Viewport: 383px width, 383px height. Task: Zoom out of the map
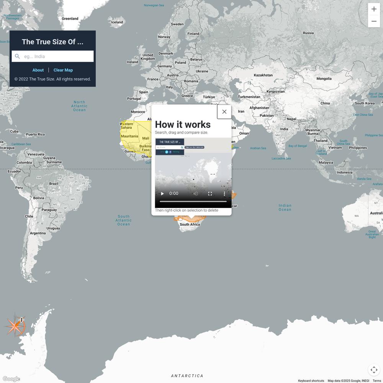coord(374,21)
